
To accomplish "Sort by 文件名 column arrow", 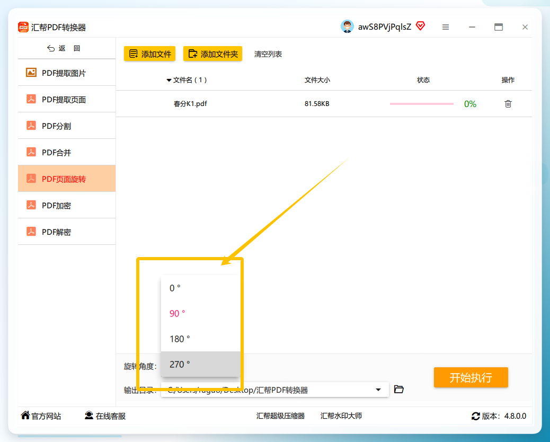I will click(168, 81).
